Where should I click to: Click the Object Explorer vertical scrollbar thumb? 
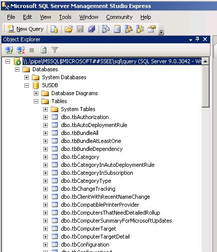[206, 86]
